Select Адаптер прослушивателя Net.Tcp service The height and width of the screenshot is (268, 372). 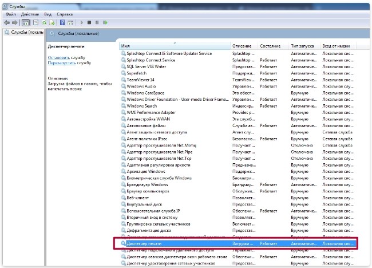238,158
